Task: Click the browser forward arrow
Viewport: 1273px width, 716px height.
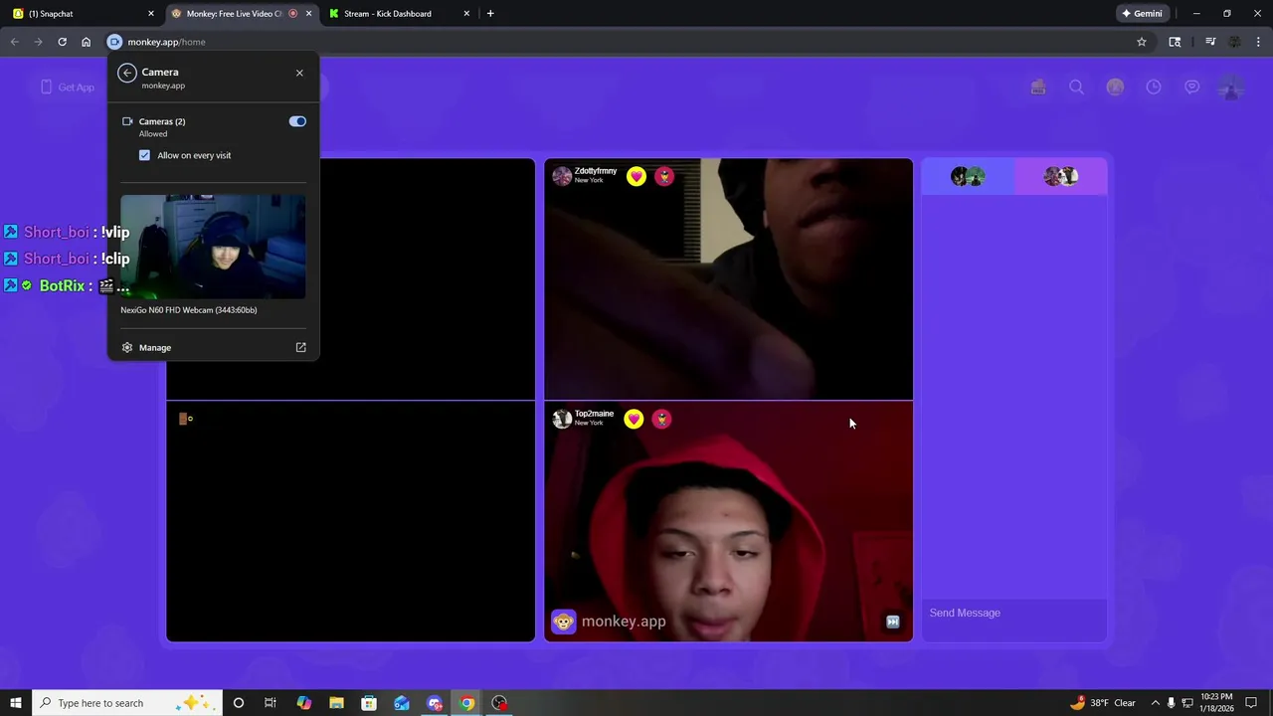Action: (x=38, y=42)
